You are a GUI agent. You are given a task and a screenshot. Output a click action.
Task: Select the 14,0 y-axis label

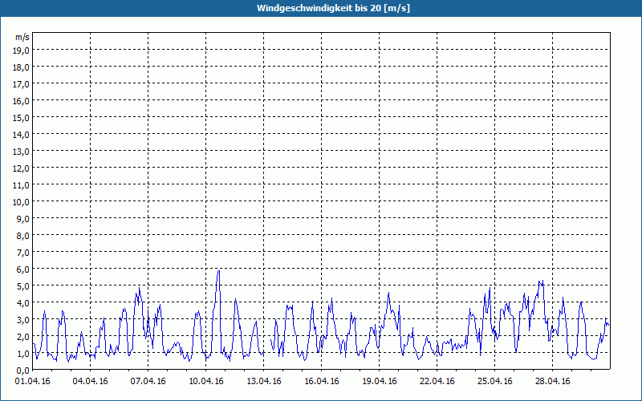click(22, 134)
